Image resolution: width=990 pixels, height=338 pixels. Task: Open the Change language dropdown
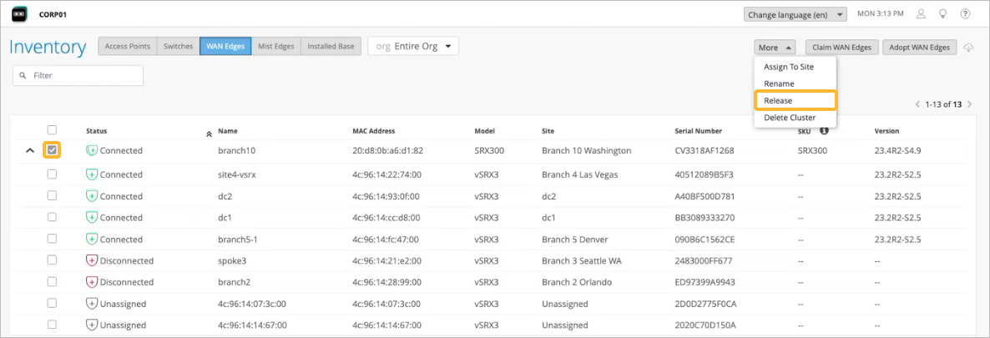click(795, 14)
